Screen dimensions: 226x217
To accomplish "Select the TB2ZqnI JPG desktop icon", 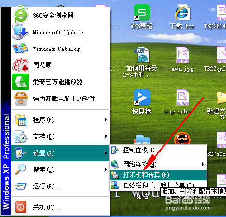I will coord(221,55).
